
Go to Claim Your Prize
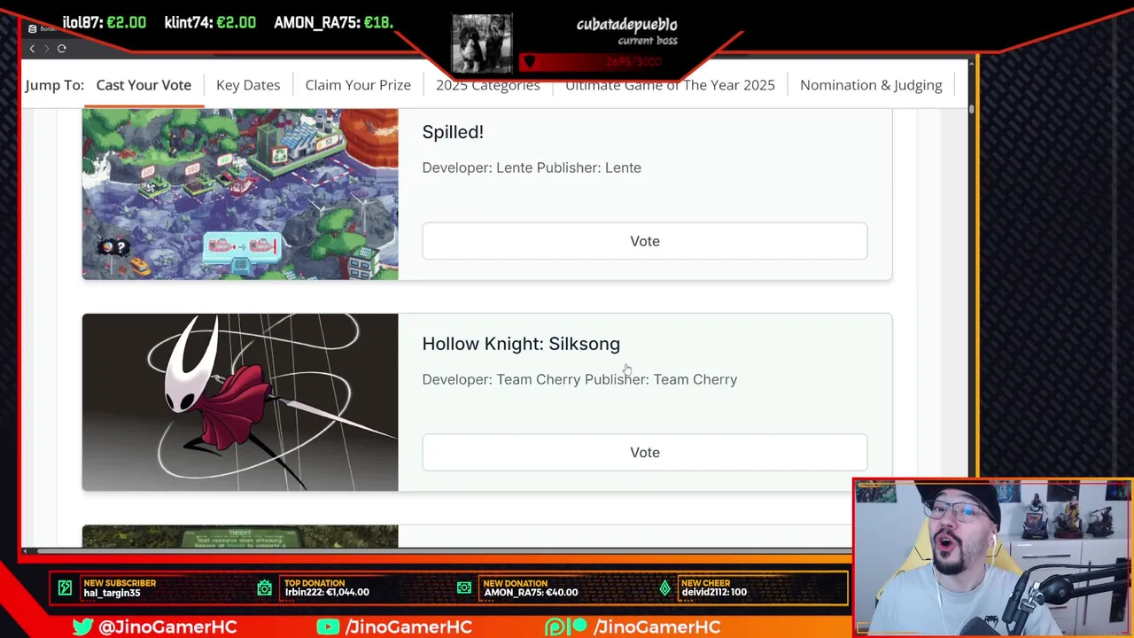pyautogui.click(x=358, y=85)
